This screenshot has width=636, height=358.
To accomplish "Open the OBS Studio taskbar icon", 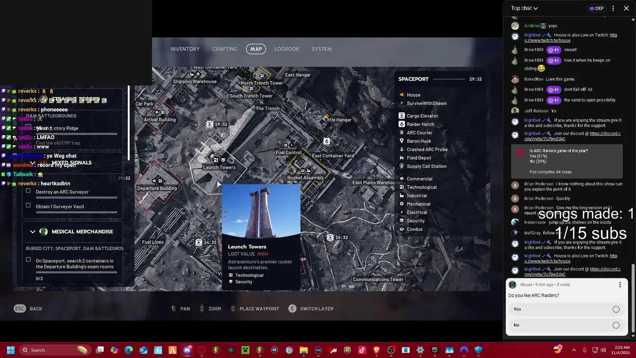I will click(391, 350).
